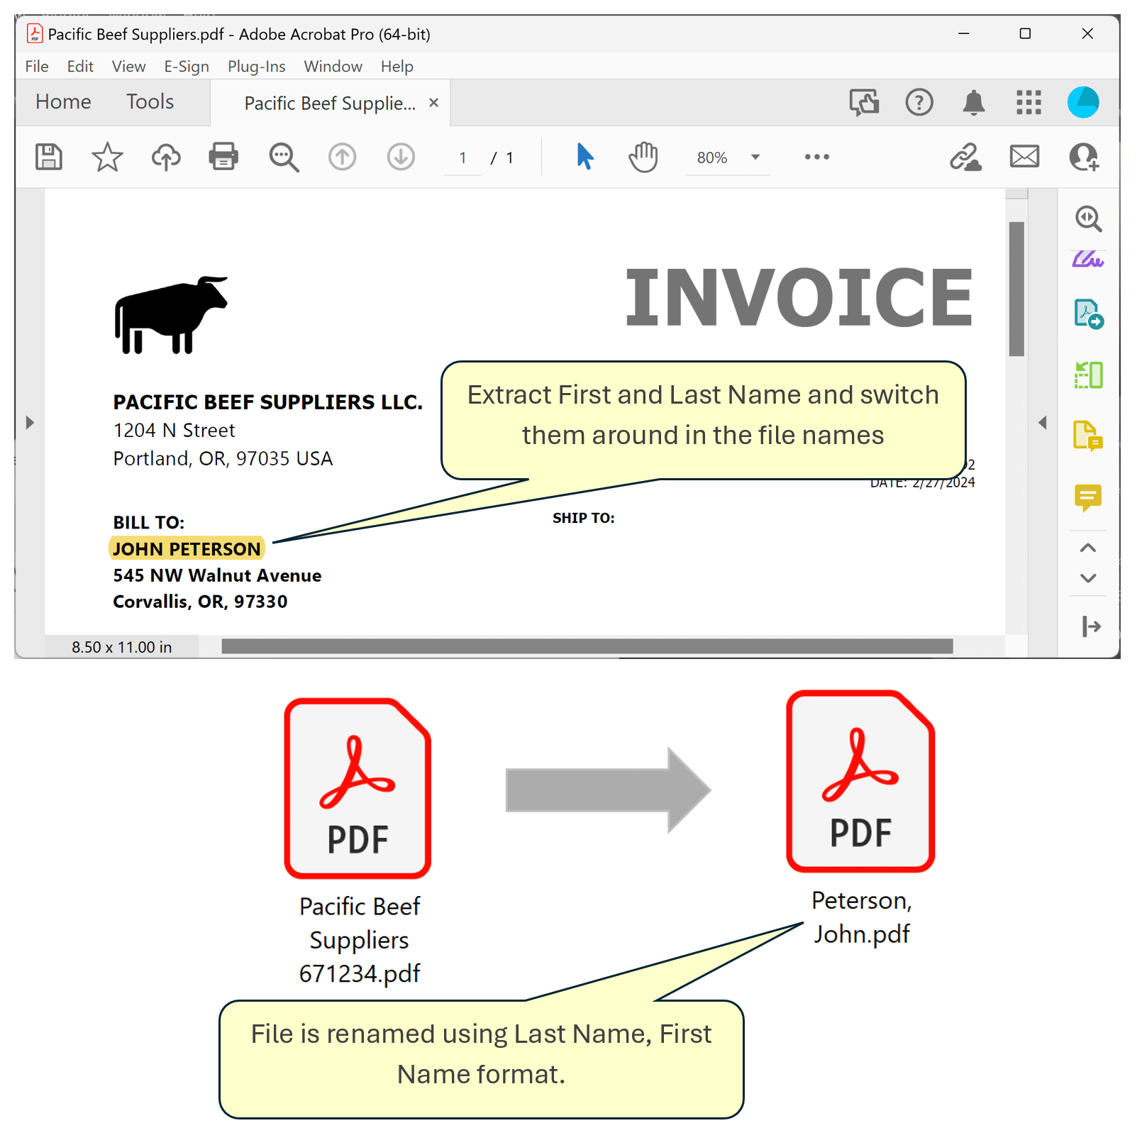Open the Edit menu
This screenshot has height=1145, width=1142.
pyautogui.click(x=79, y=66)
